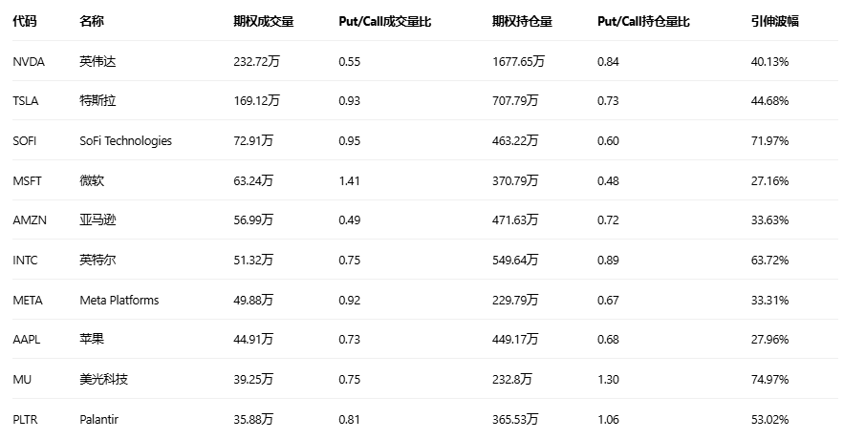This screenshot has width=844, height=439.
Task: Select MU's 74.97% implied volatility cell
Action: click(x=769, y=379)
